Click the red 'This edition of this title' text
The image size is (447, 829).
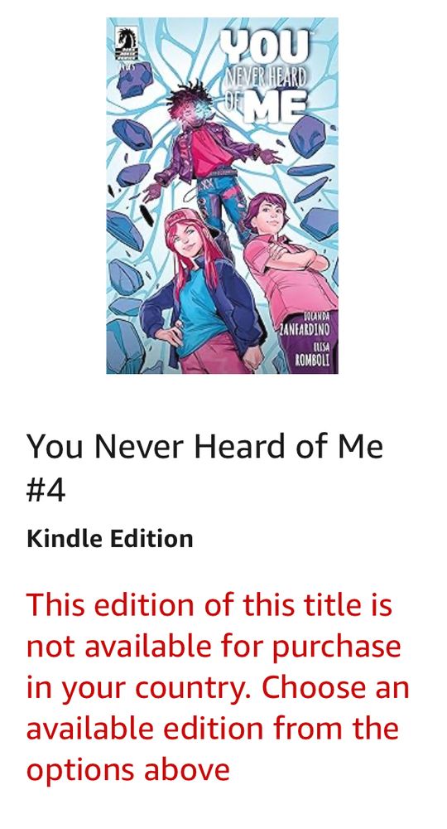coord(209,605)
